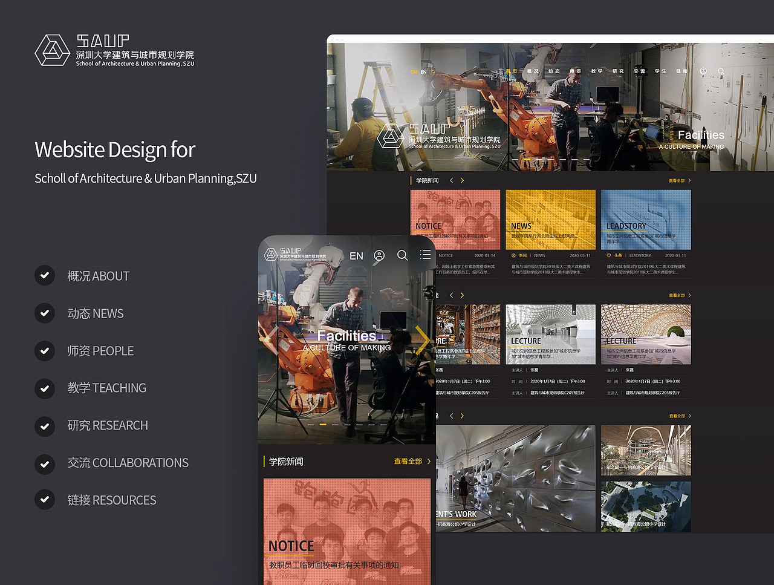Open the timber atrium student work thumbnail

646,451
